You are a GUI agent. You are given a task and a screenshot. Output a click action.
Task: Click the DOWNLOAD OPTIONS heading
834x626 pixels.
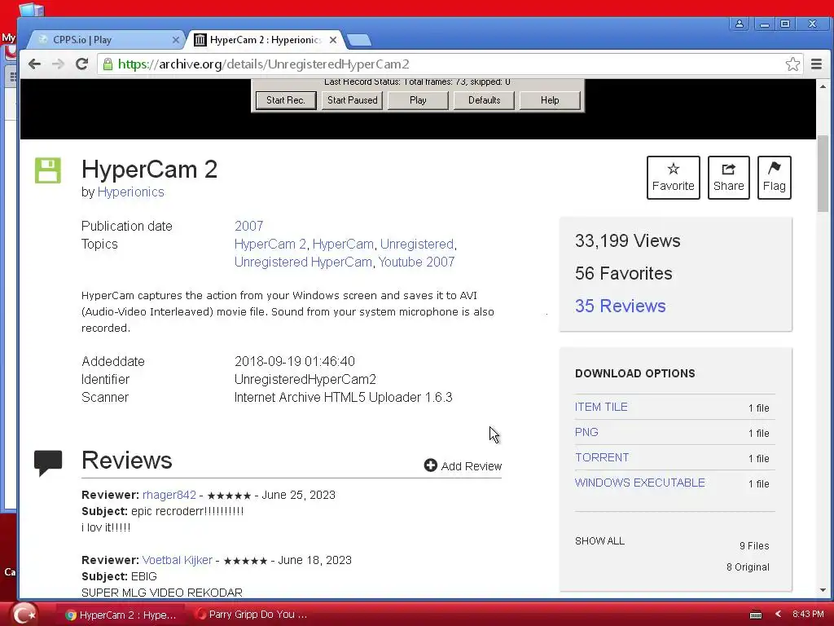click(635, 373)
